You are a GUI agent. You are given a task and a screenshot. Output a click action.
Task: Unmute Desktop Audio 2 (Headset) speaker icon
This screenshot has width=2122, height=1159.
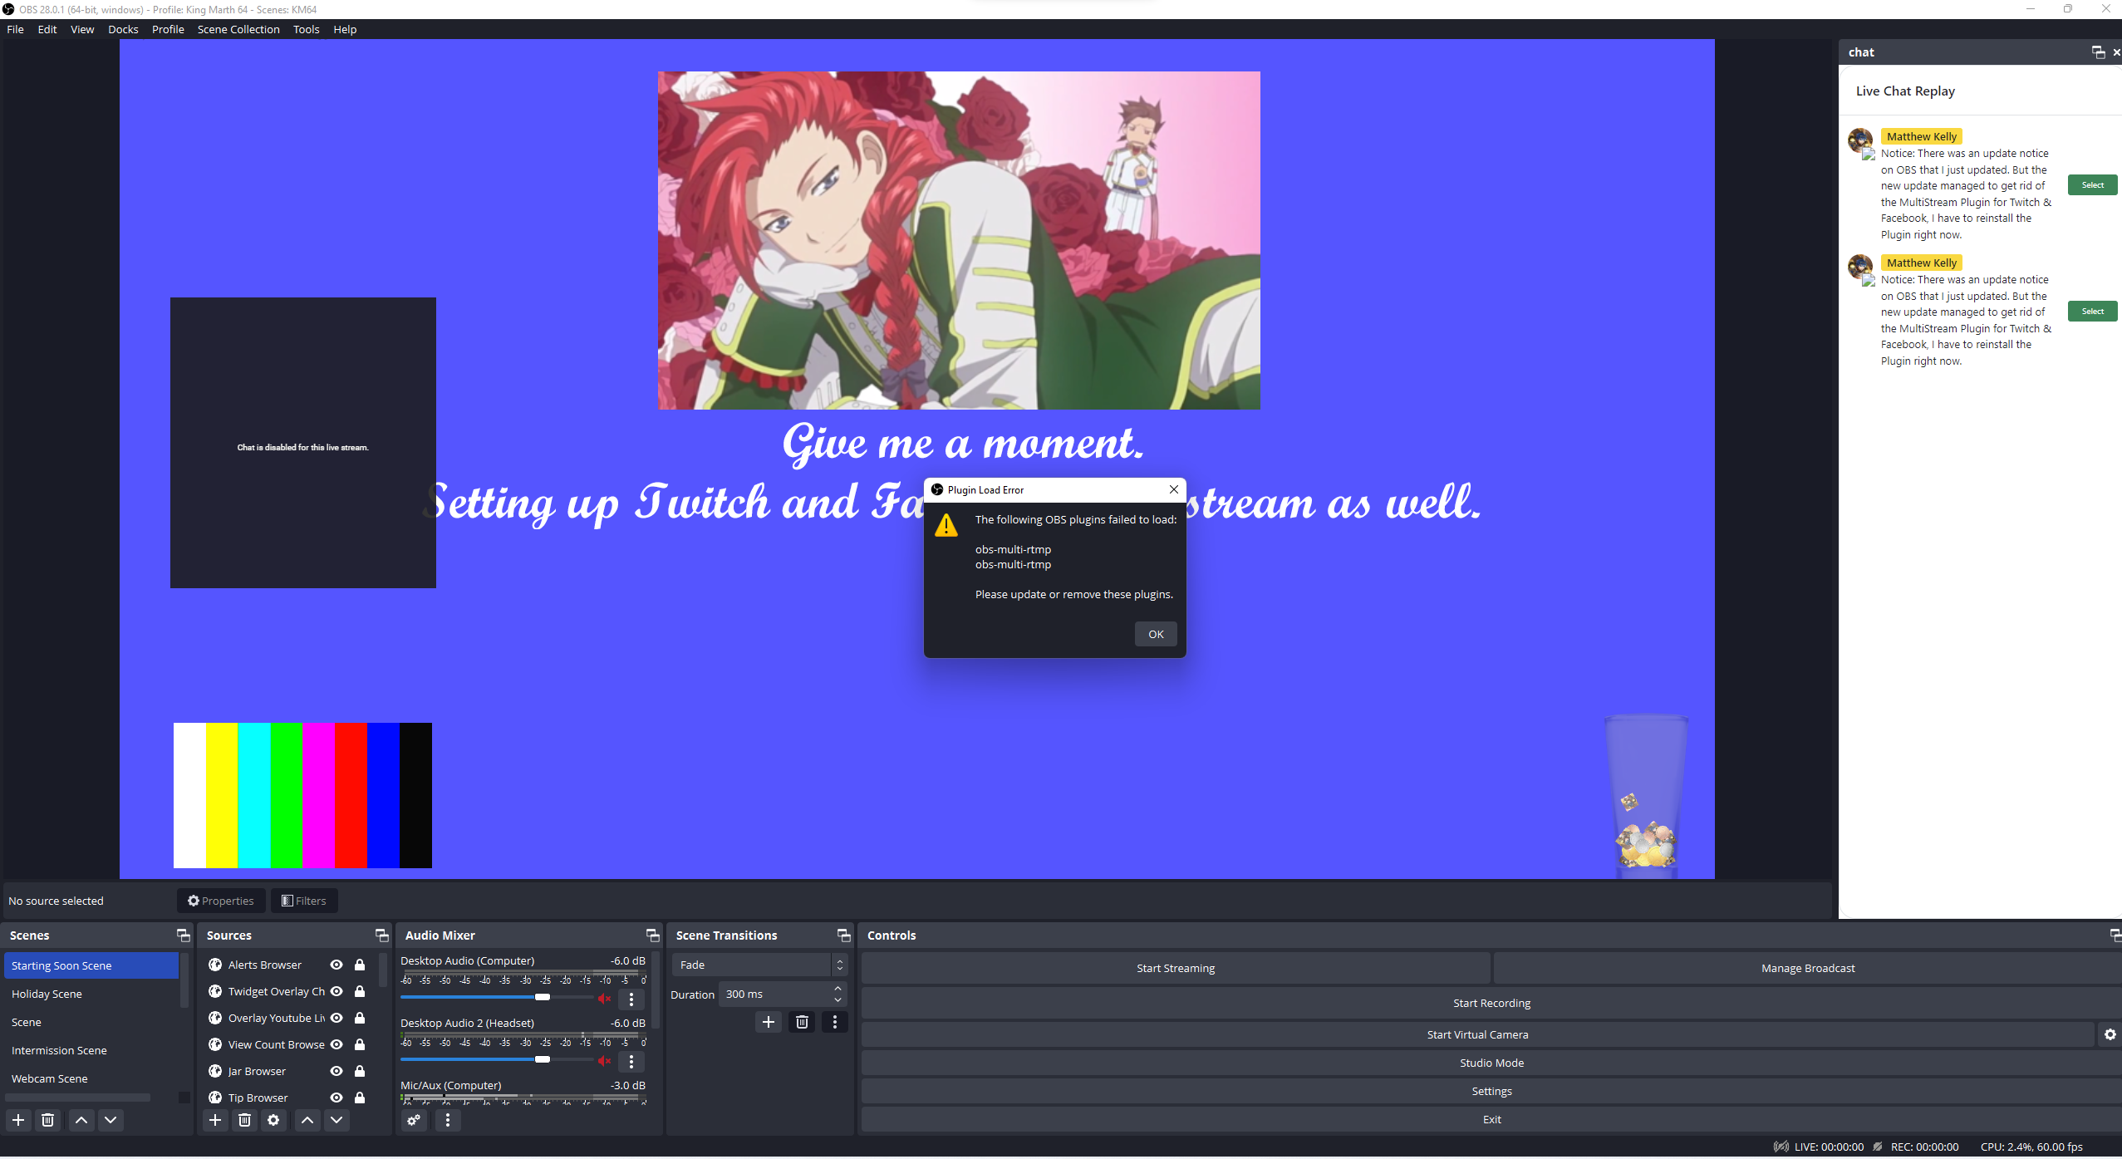[604, 1061]
